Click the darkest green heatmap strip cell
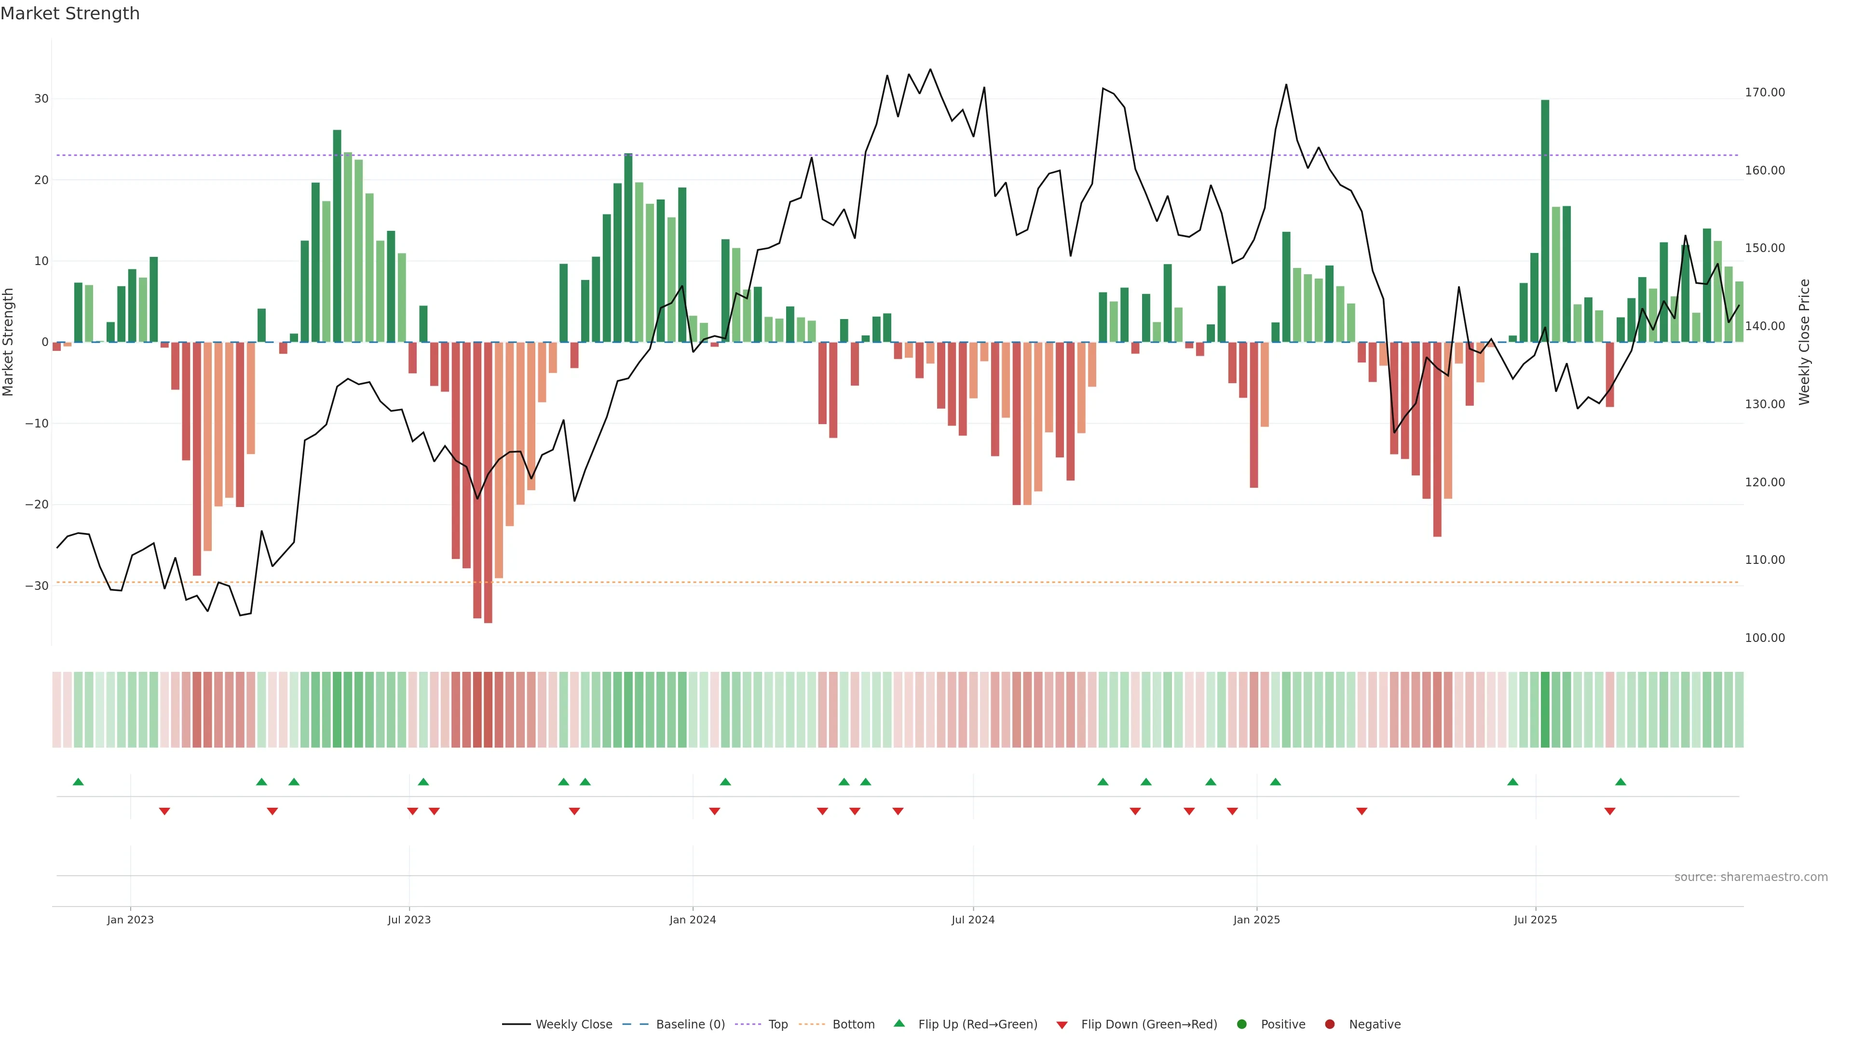 (x=1545, y=710)
